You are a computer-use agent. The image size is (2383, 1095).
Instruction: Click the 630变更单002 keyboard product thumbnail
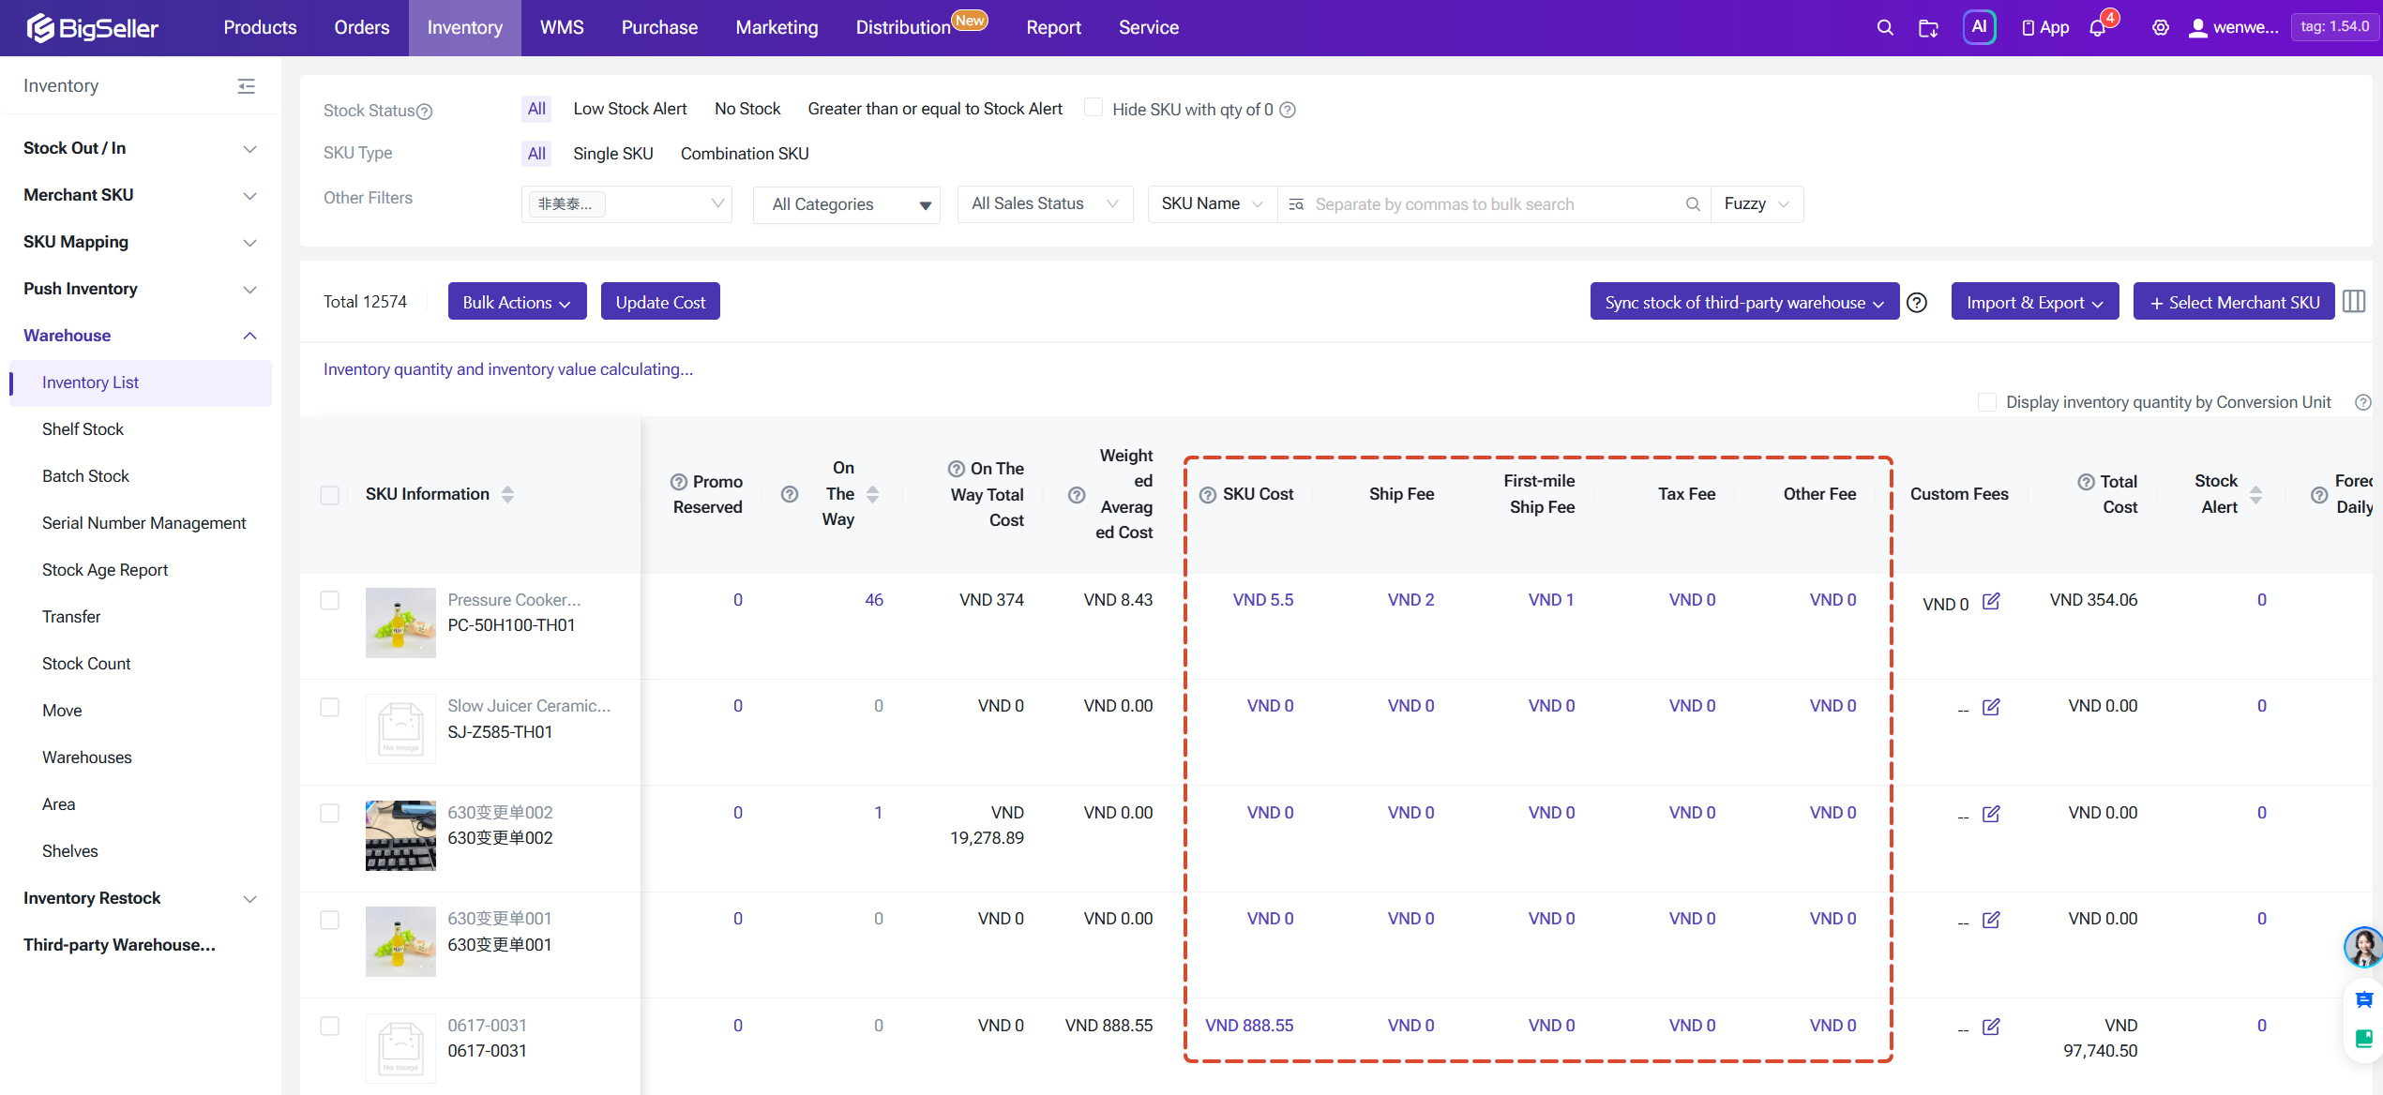[400, 835]
